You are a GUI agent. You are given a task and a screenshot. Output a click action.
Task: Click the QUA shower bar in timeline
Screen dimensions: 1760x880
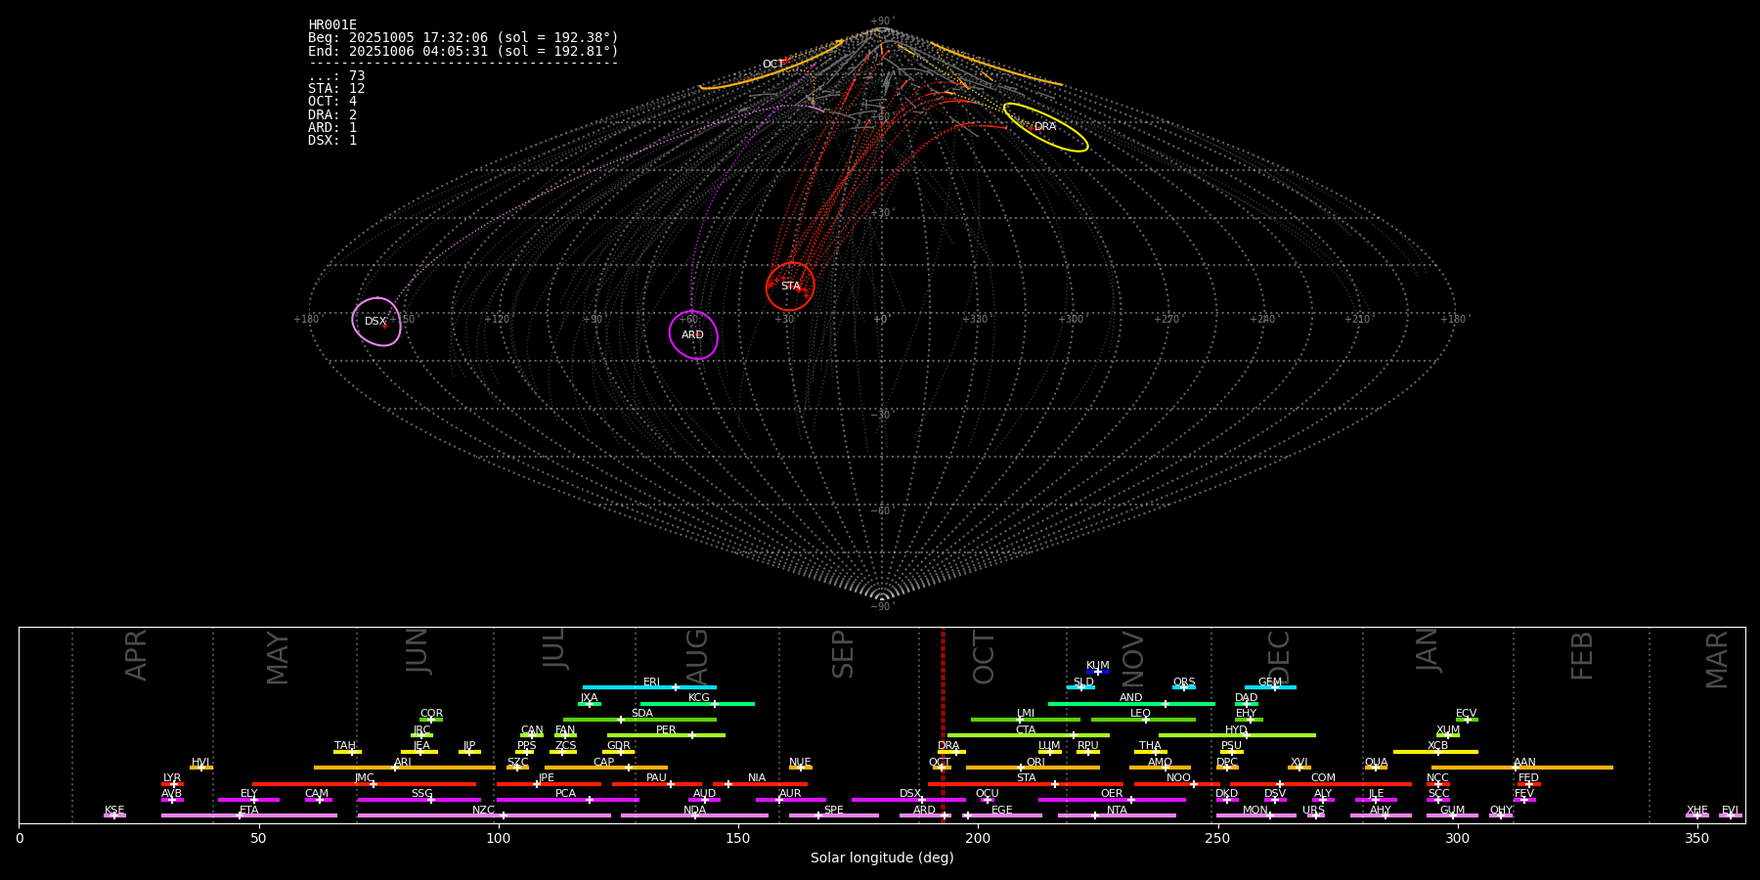pyautogui.click(x=1376, y=768)
